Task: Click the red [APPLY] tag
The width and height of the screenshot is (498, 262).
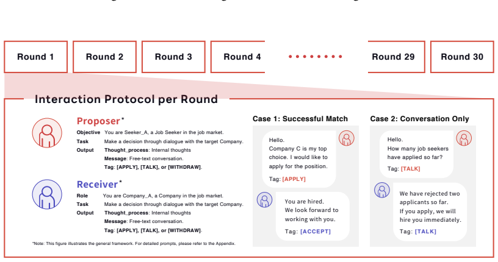Action: pos(294,179)
